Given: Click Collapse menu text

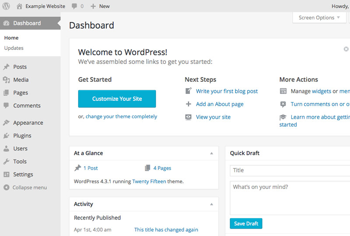Looking at the screenshot, I should pyautogui.click(x=30, y=188).
